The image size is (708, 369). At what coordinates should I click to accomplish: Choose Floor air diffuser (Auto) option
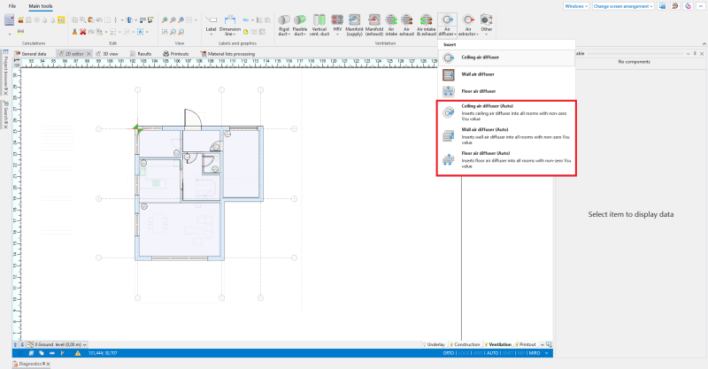pos(506,159)
